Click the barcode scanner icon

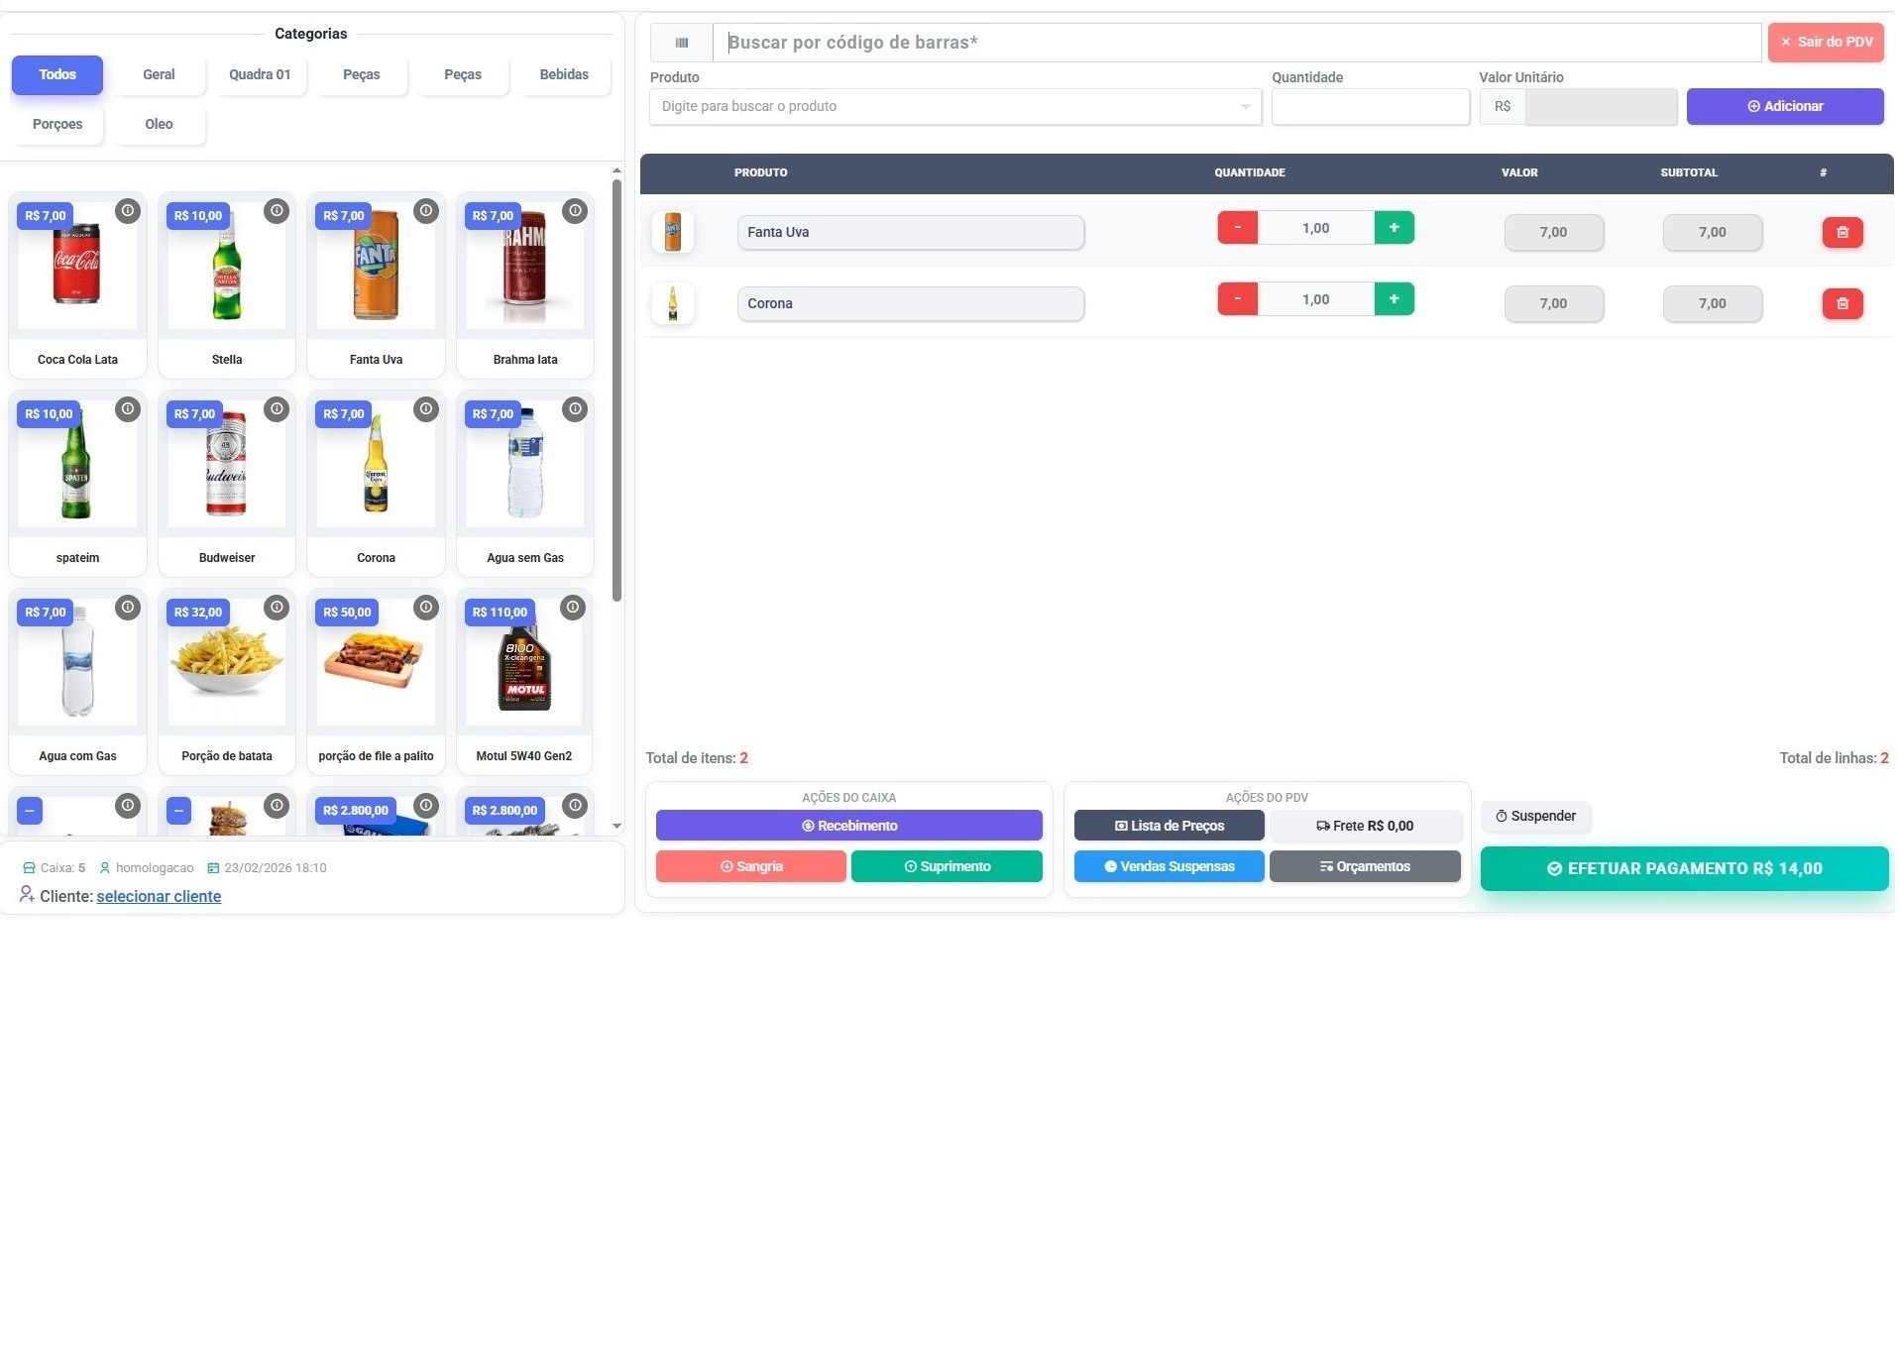(681, 43)
